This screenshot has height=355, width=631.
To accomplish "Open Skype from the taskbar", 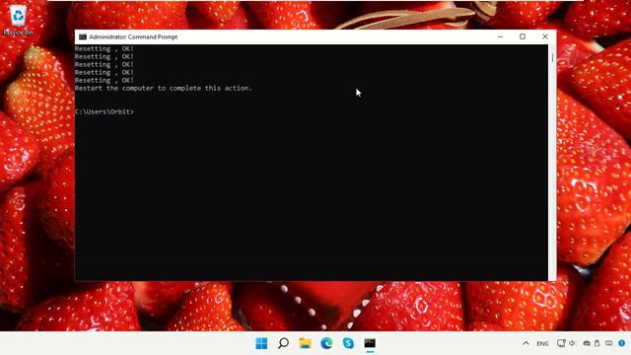I will click(348, 343).
